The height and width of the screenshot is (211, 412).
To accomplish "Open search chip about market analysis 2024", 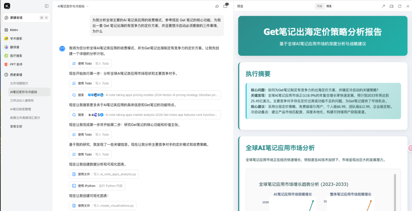I will 145,115.
